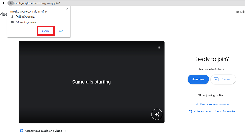The height and width of the screenshot is (138, 245).
Task: Click the 'Camera is starting' text
Action: (x=91, y=82)
